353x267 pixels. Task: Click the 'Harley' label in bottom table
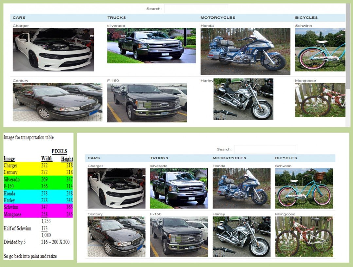219,214
